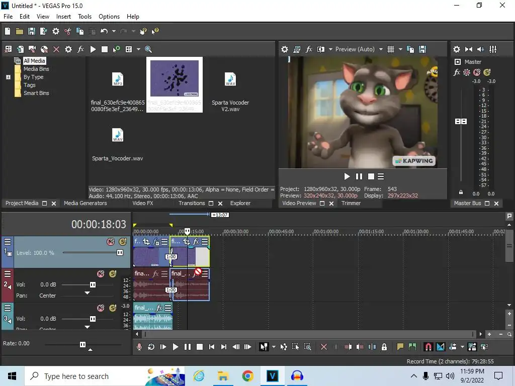The height and width of the screenshot is (386, 515).
Task: Open overlays dropdown arrow in preview
Action: [400, 49]
